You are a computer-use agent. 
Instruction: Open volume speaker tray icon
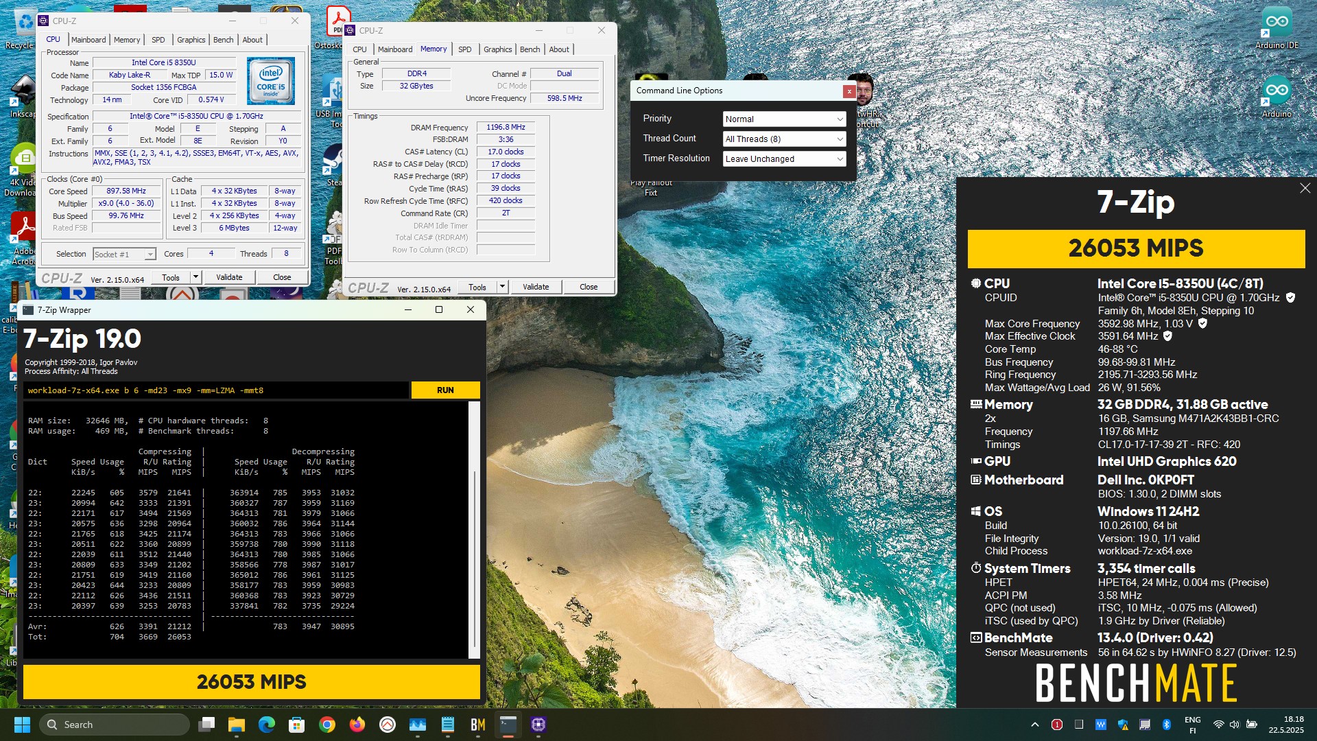[1235, 725]
